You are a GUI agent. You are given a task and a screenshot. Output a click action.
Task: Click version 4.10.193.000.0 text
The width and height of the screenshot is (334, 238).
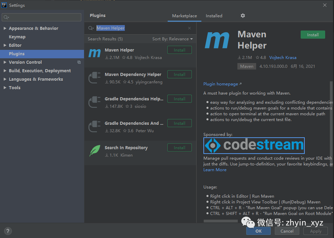coord(273,66)
